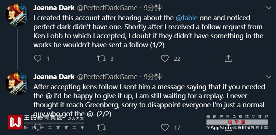Open Joanna Dark's profile from first tweet name
Screen dimensions: 276x135
[54, 8]
